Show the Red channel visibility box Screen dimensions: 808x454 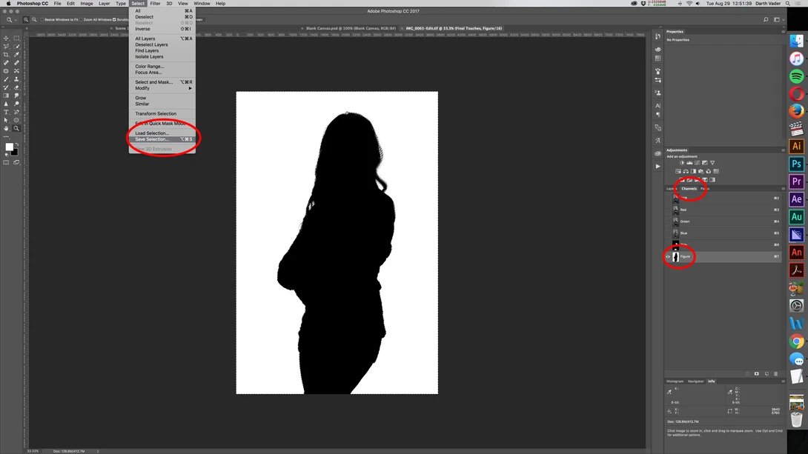click(x=669, y=210)
